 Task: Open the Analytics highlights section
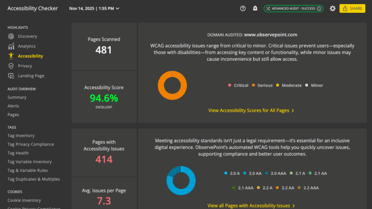(x=11, y=46)
